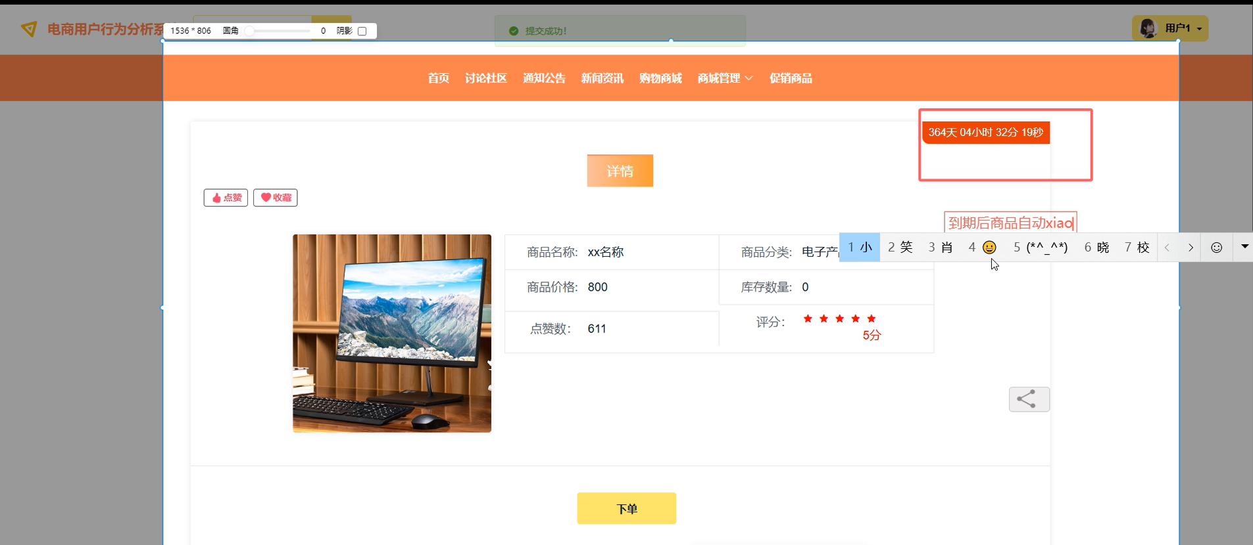Choose IME candidate 5 (*^_^*)
The image size is (1253, 545).
coord(1041,248)
